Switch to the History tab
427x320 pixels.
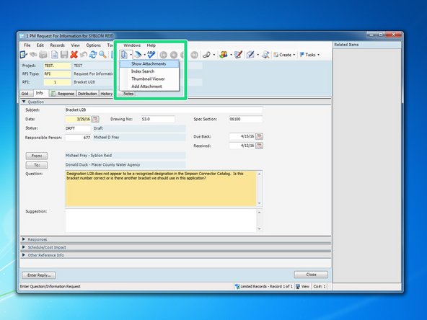coord(107,94)
